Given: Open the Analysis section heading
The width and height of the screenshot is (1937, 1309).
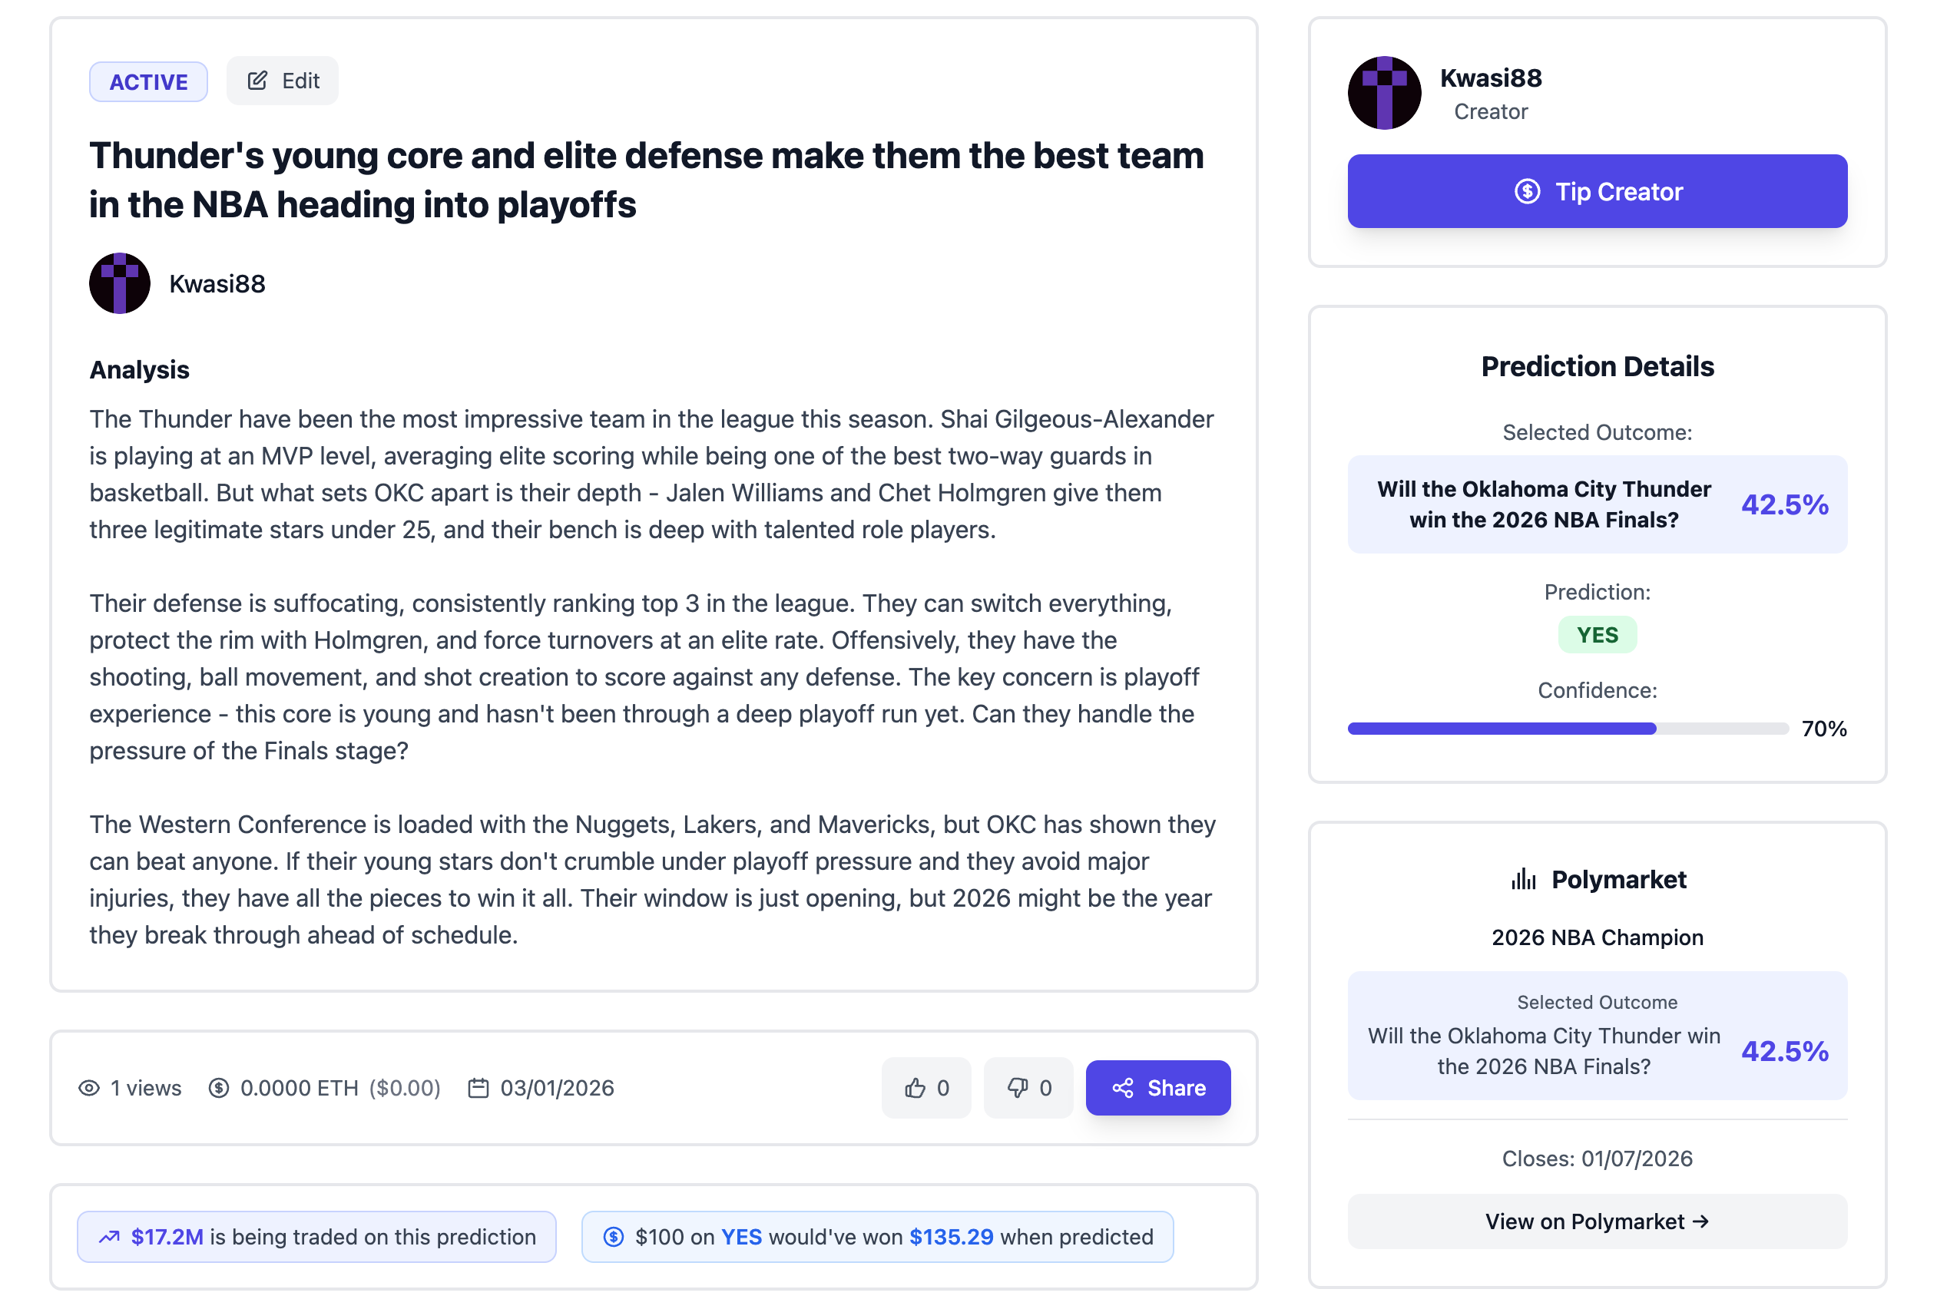Looking at the screenshot, I should 138,369.
